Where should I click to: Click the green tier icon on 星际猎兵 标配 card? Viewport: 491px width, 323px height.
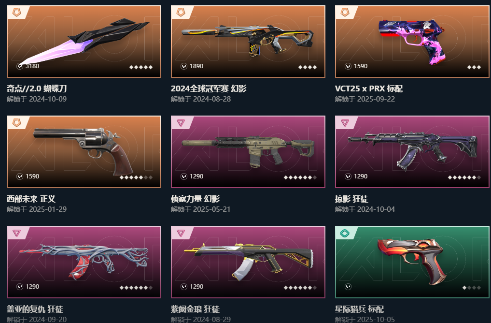[x=345, y=234]
